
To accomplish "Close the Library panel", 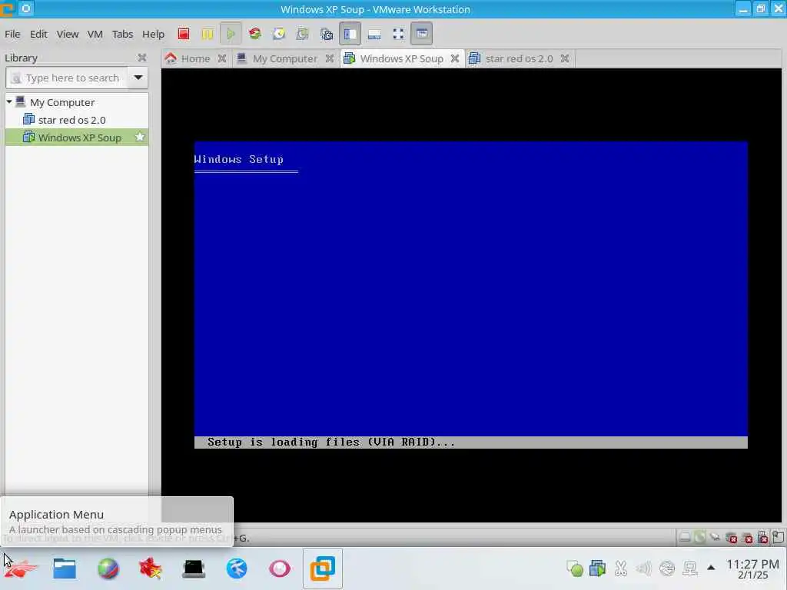I will pyautogui.click(x=142, y=58).
